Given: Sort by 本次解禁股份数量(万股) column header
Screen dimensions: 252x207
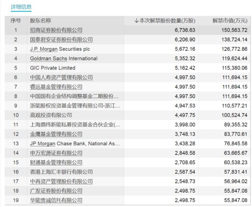Looking at the screenshot, I should click(x=165, y=21).
